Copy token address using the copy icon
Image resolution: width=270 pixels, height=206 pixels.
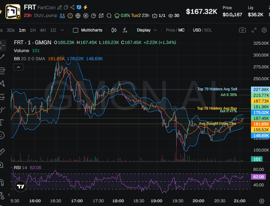(x=66, y=7)
